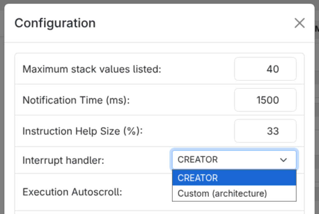Click the Instruction Help Size input showing 33
This screenshot has height=214, width=319.
(x=265, y=131)
